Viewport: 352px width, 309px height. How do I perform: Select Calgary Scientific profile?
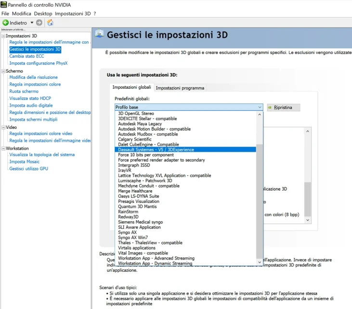click(185, 140)
